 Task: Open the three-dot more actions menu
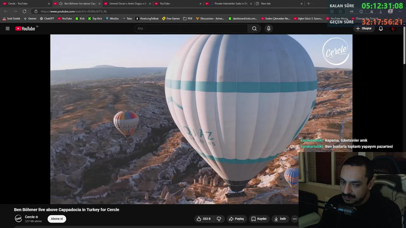[295, 219]
